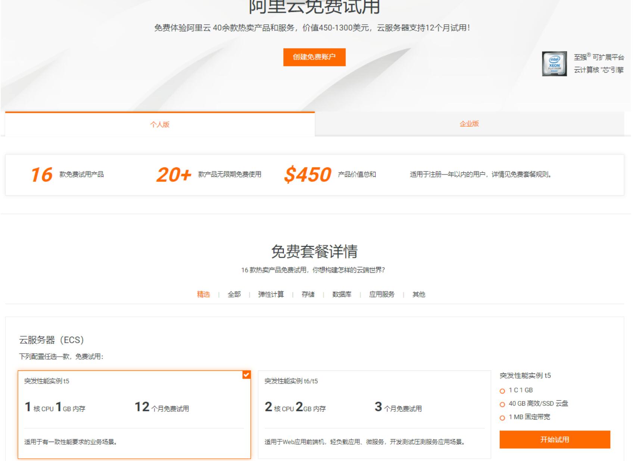Screen dimensions: 639x461
Task: Click the 适用于注册一年以内的用户 rules note
Action: [x=481, y=174]
